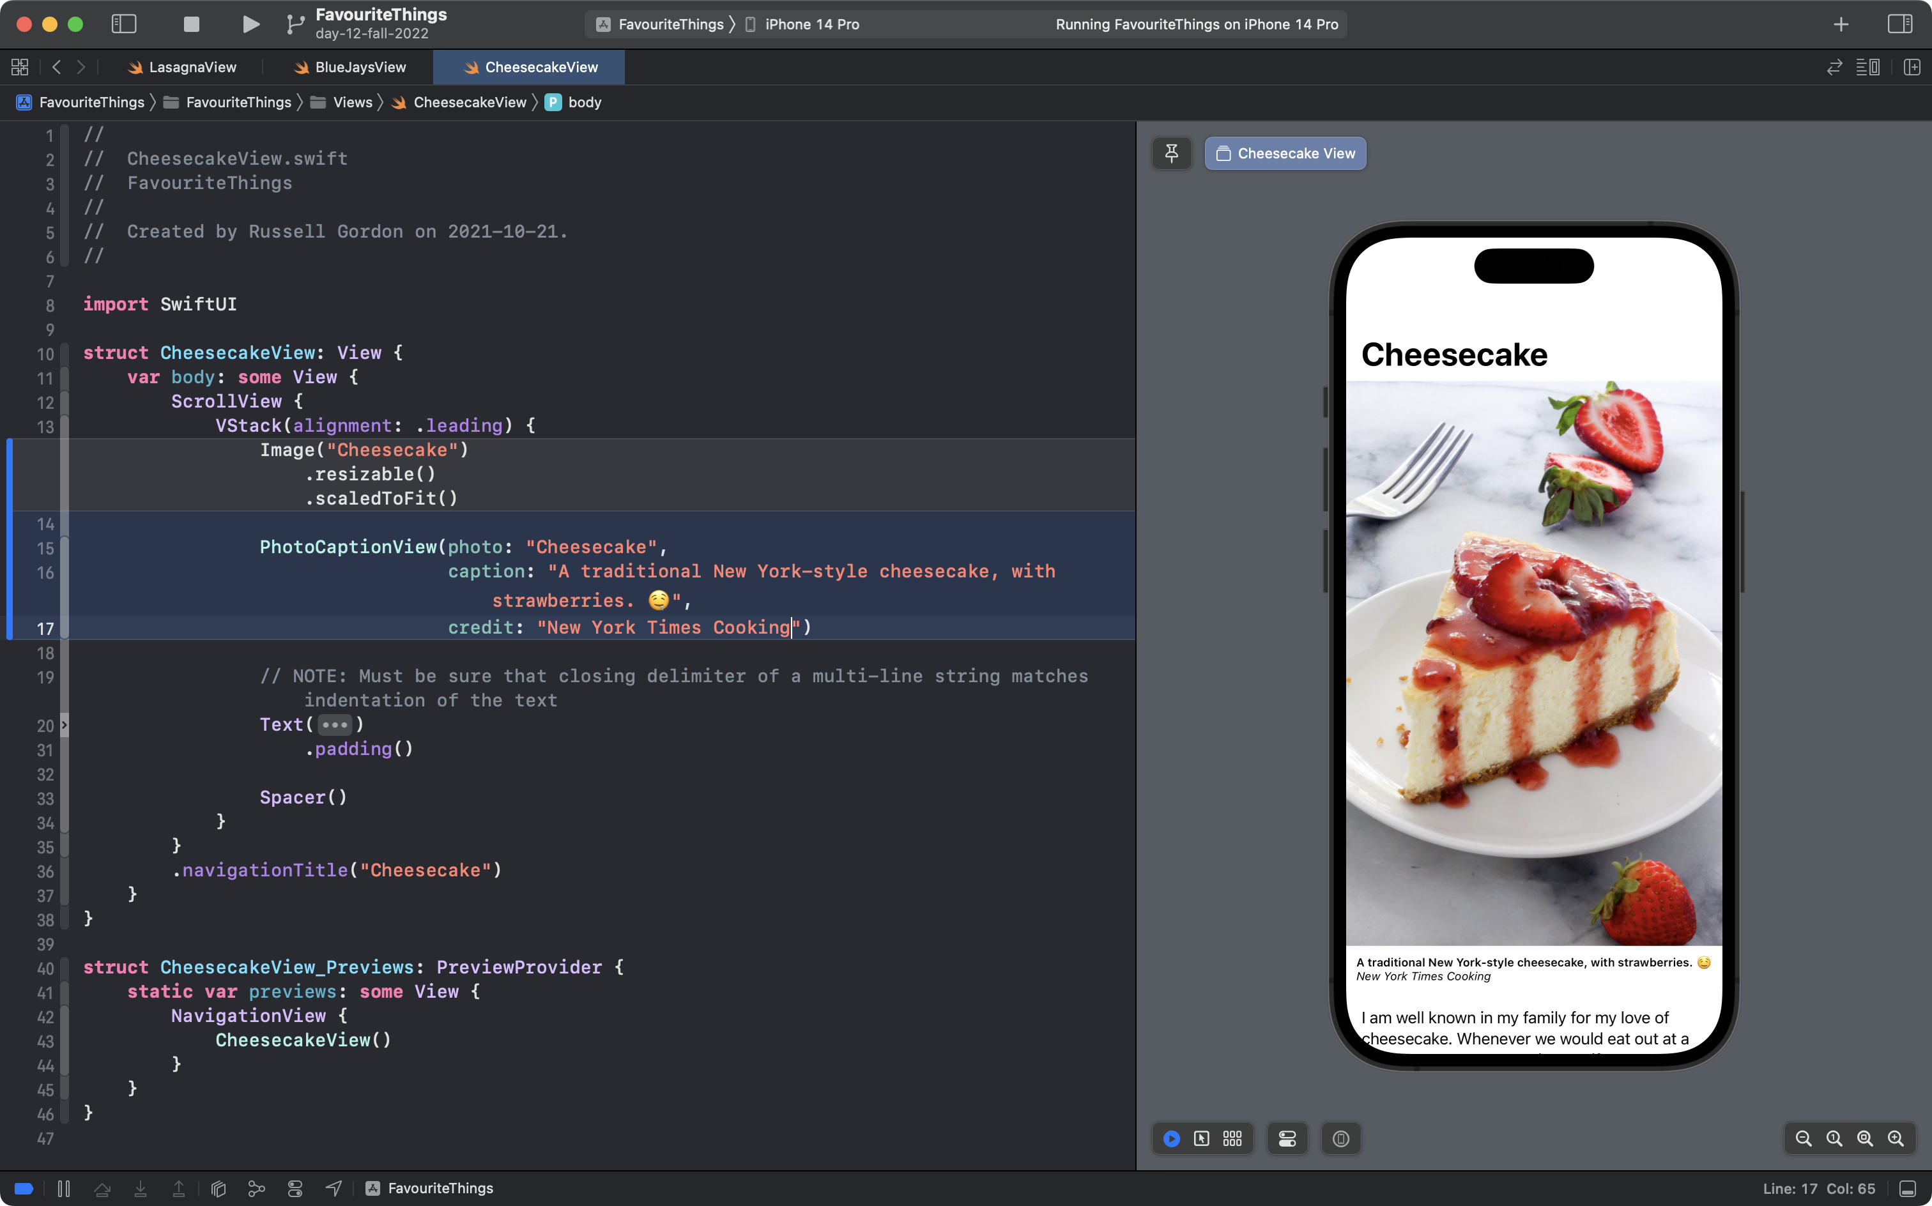Click the add editor button
The height and width of the screenshot is (1206, 1932).
click(x=1912, y=67)
